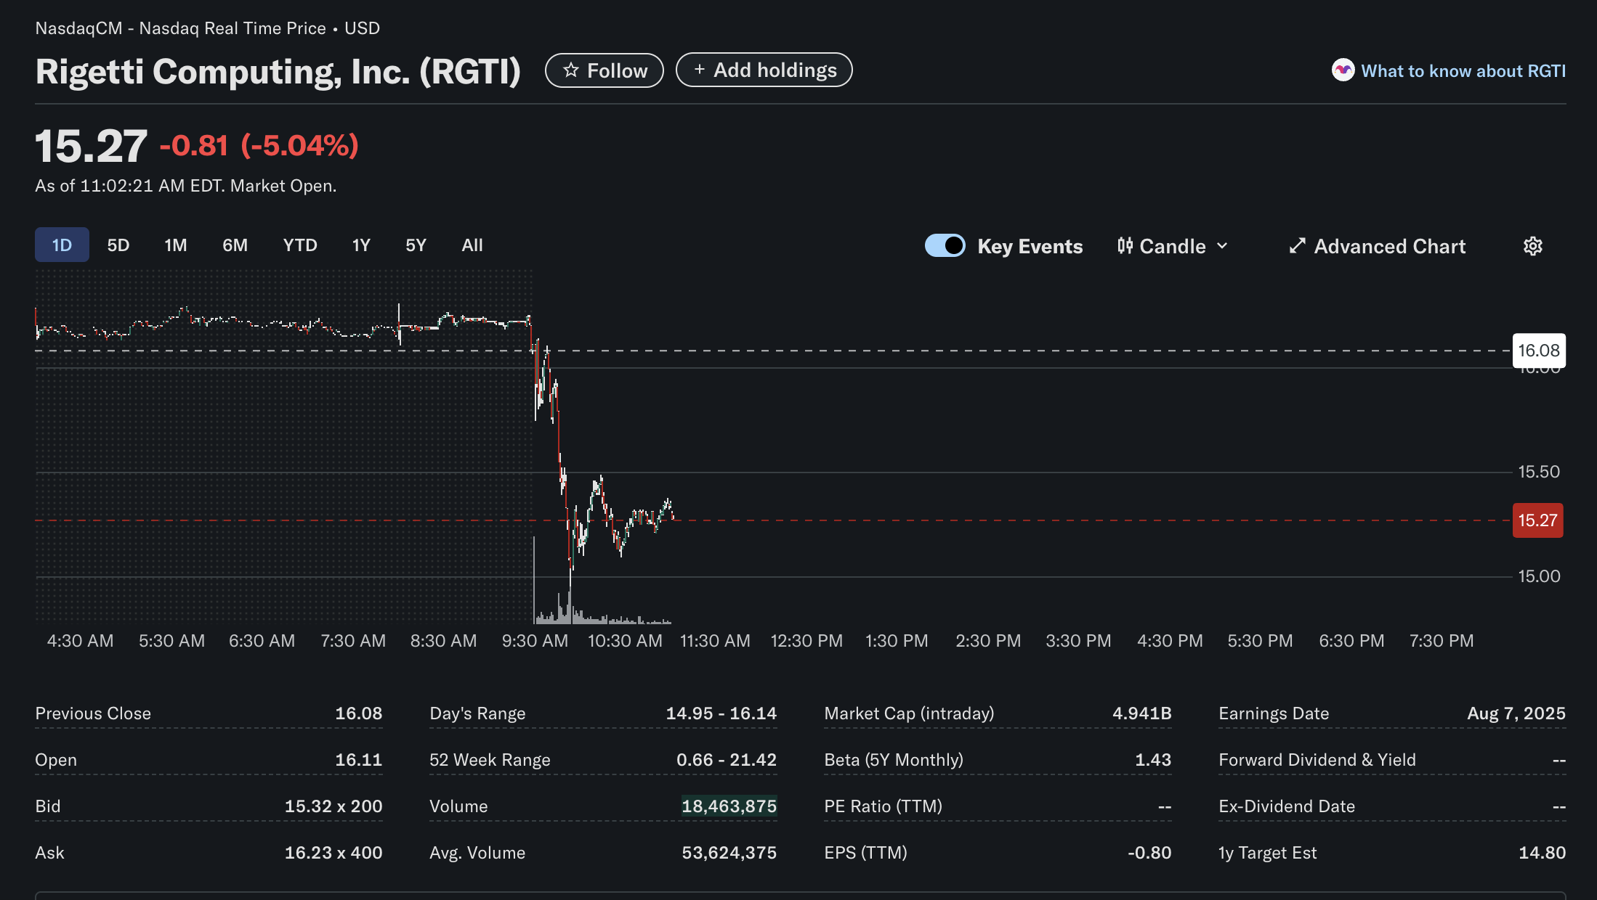The image size is (1597, 900).
Task: Click the Ex-Dividend Date label
Action: coord(1287,806)
